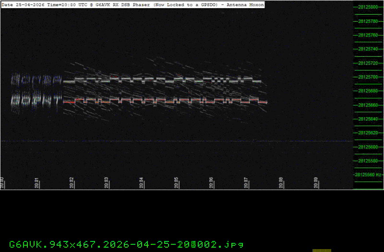Image resolution: width=384 pixels, height=252 pixels.
Task: Click the upper blurry callsign text in the waterfall
Action: (x=36, y=79)
